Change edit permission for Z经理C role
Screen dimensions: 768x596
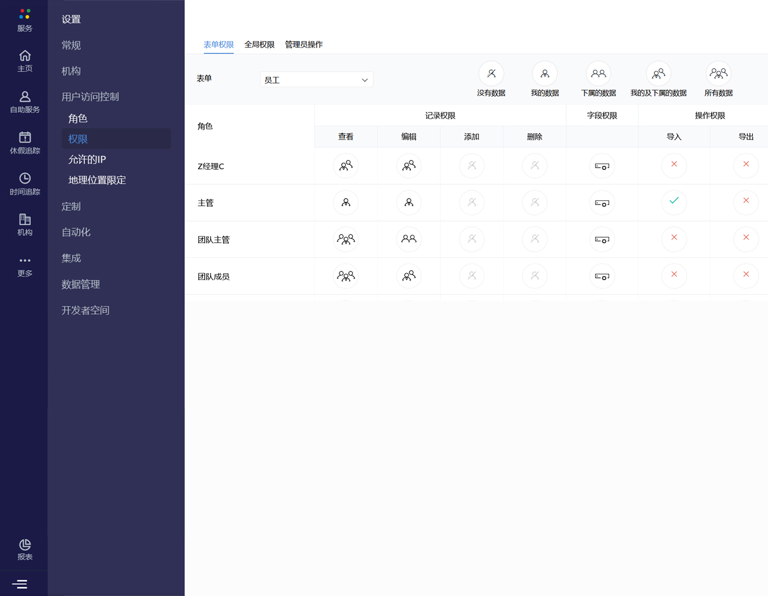tap(409, 166)
